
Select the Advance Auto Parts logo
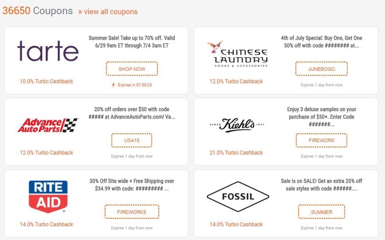48,125
